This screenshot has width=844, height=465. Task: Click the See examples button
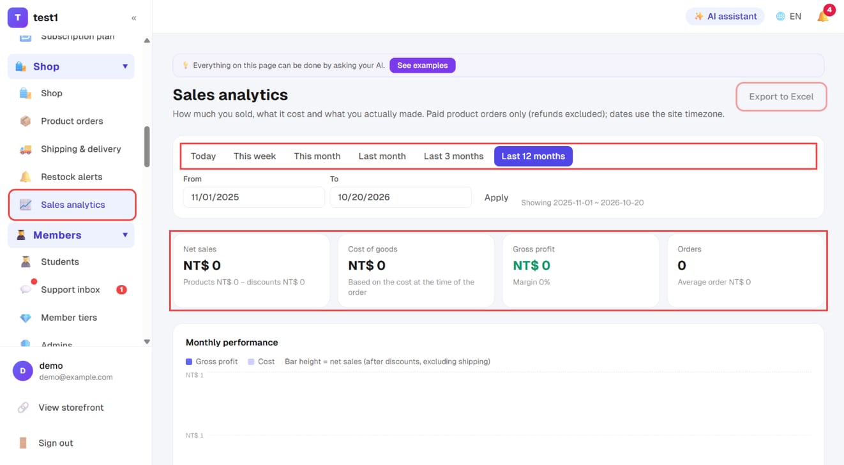(423, 65)
